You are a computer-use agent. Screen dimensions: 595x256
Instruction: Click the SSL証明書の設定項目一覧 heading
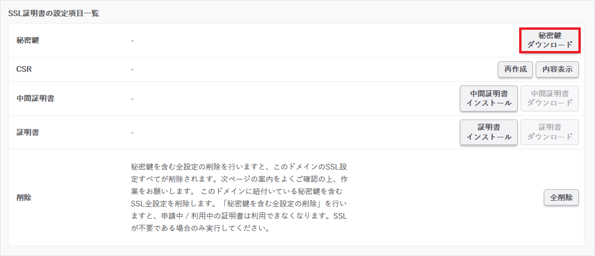[x=54, y=13]
